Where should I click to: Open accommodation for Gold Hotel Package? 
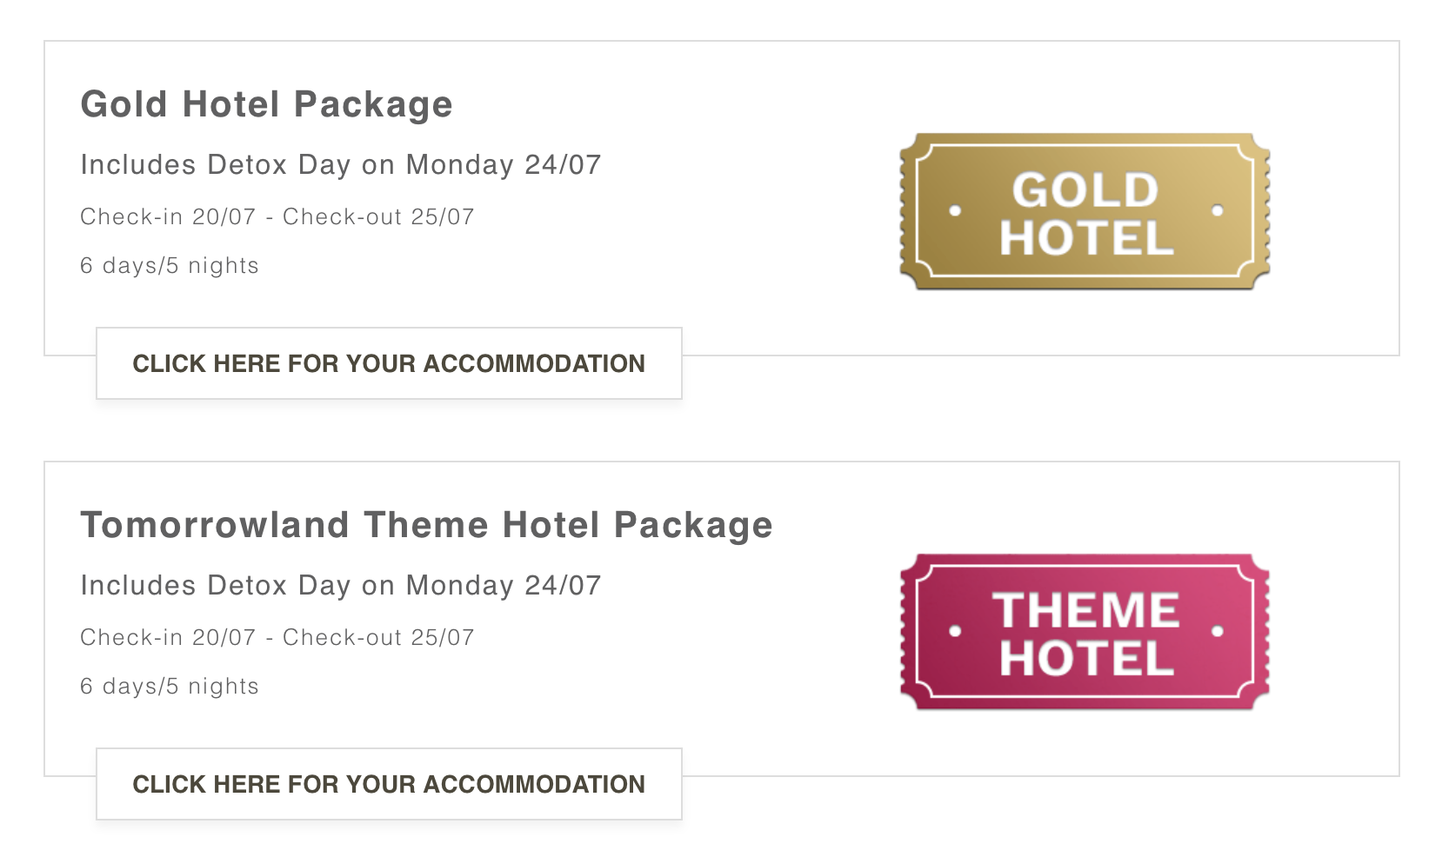pos(389,363)
